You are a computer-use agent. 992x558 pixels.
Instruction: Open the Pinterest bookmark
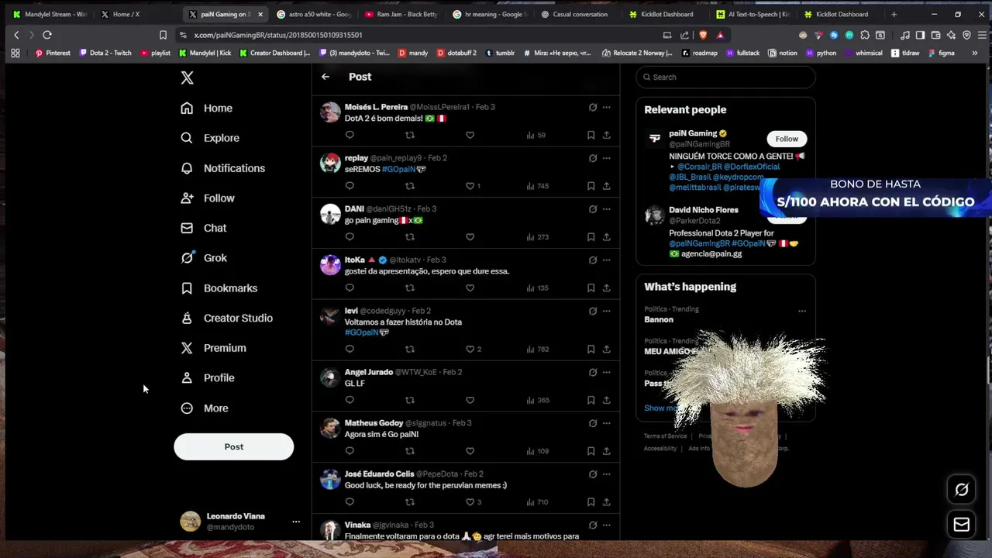[x=53, y=53]
